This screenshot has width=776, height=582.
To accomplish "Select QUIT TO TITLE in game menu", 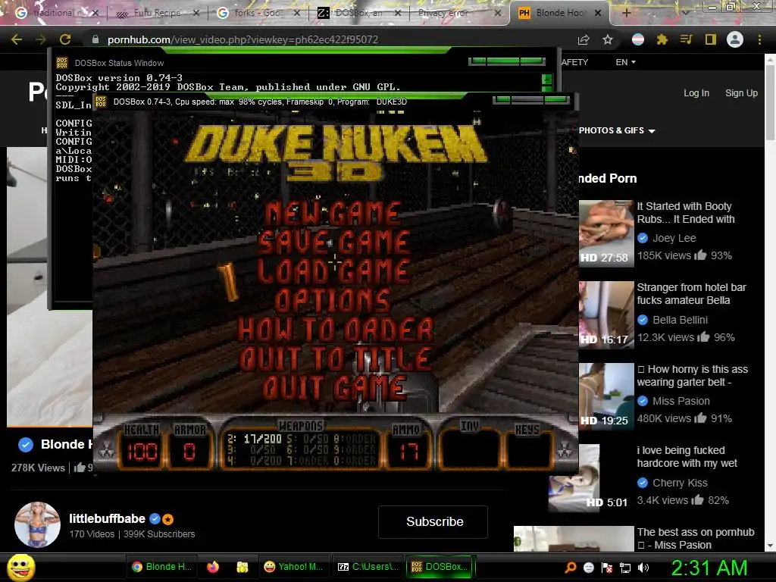I will (x=336, y=358).
